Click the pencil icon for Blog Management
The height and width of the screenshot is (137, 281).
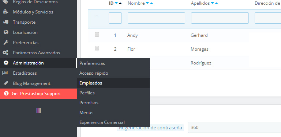tap(6, 83)
